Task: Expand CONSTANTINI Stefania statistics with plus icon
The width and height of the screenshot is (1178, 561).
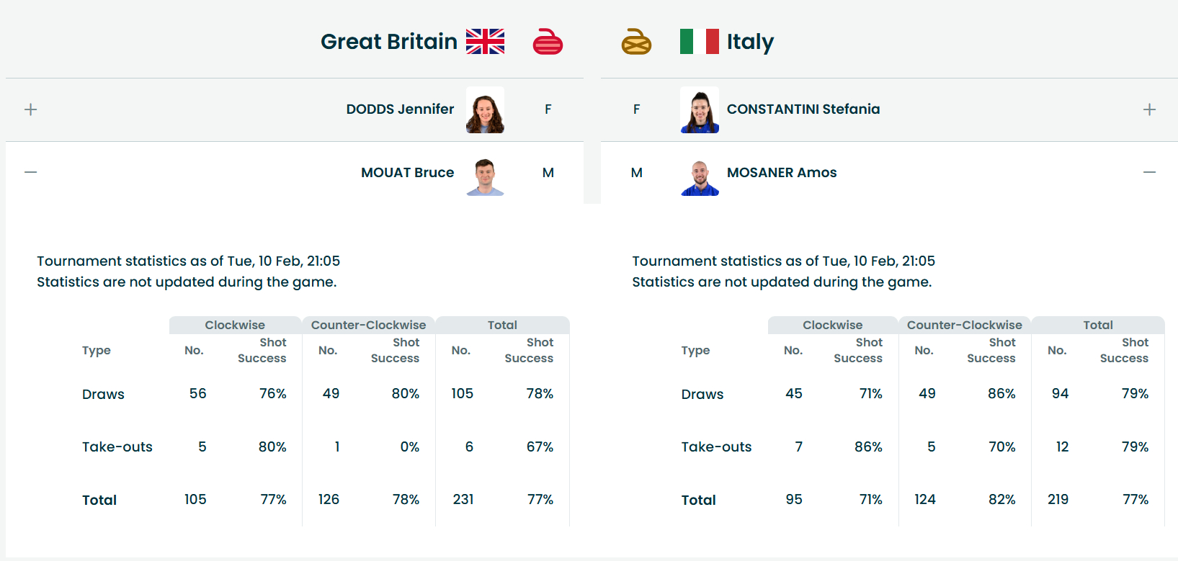Action: pos(1149,109)
